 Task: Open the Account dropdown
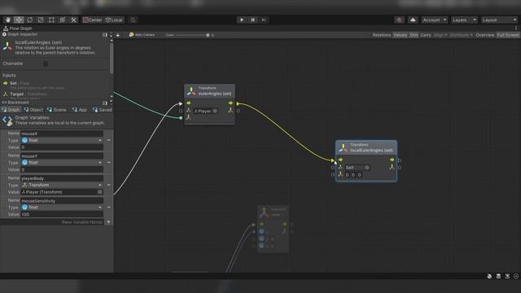[x=435, y=20]
